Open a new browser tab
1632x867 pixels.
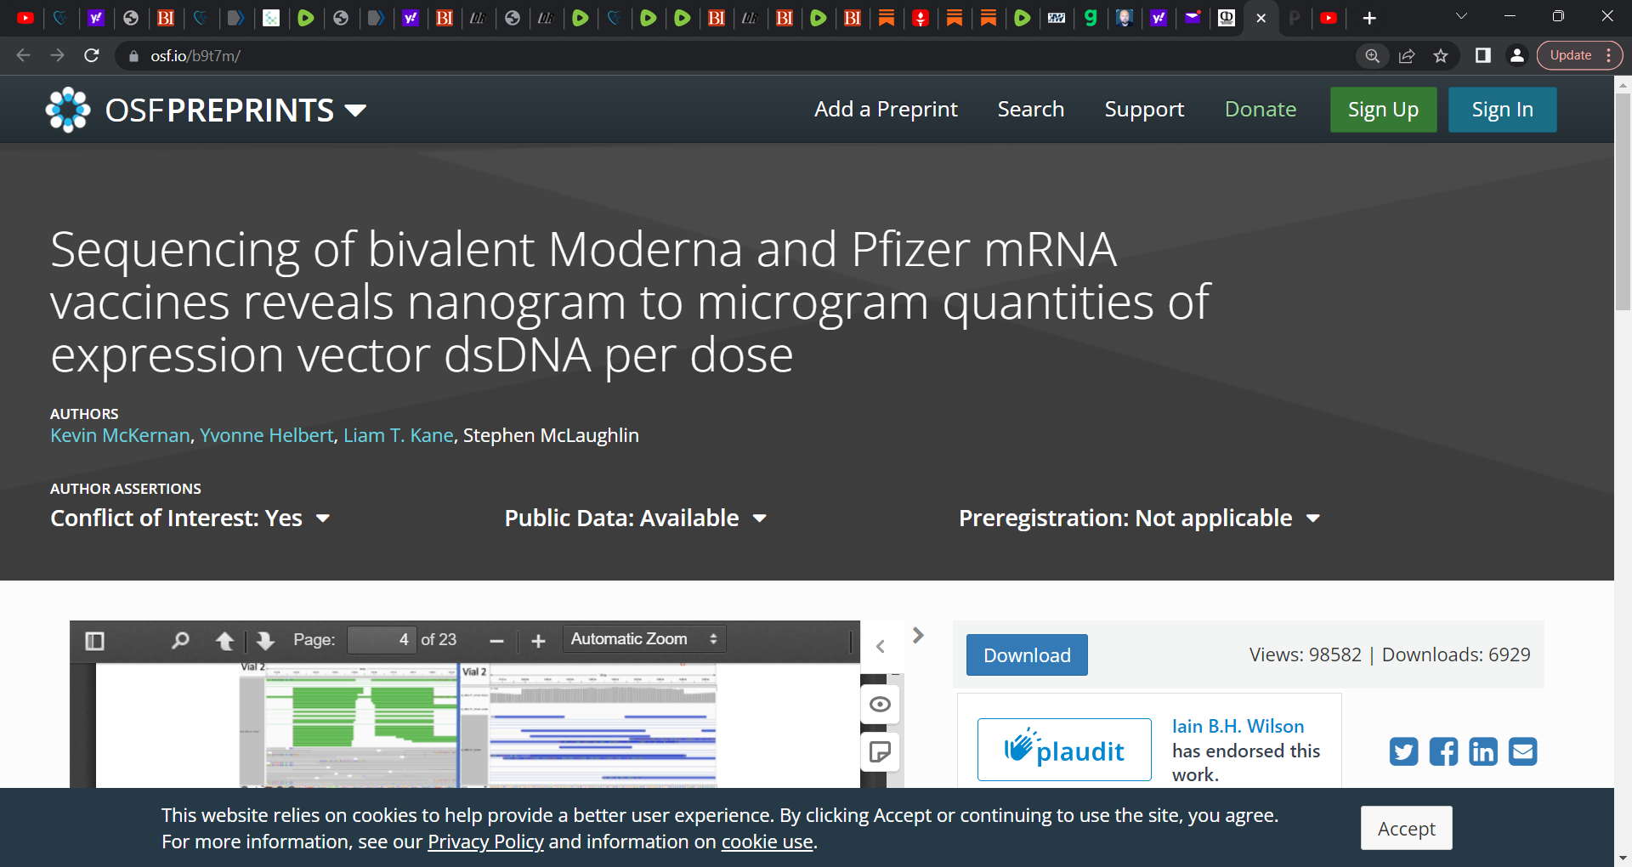tap(1369, 18)
